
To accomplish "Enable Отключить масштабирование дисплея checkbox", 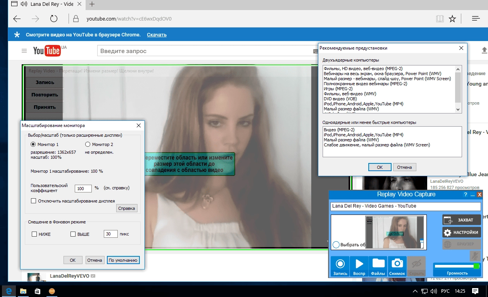I will pos(34,201).
